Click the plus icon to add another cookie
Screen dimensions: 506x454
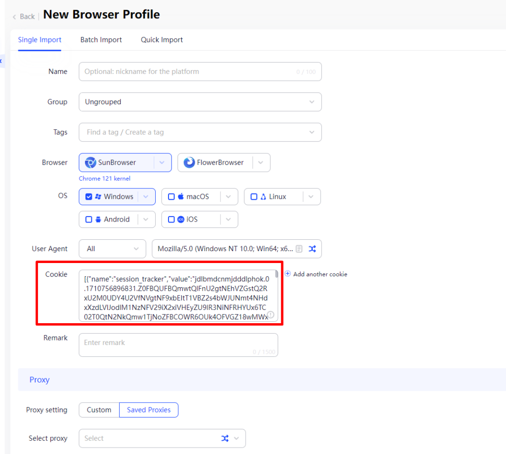click(x=288, y=274)
